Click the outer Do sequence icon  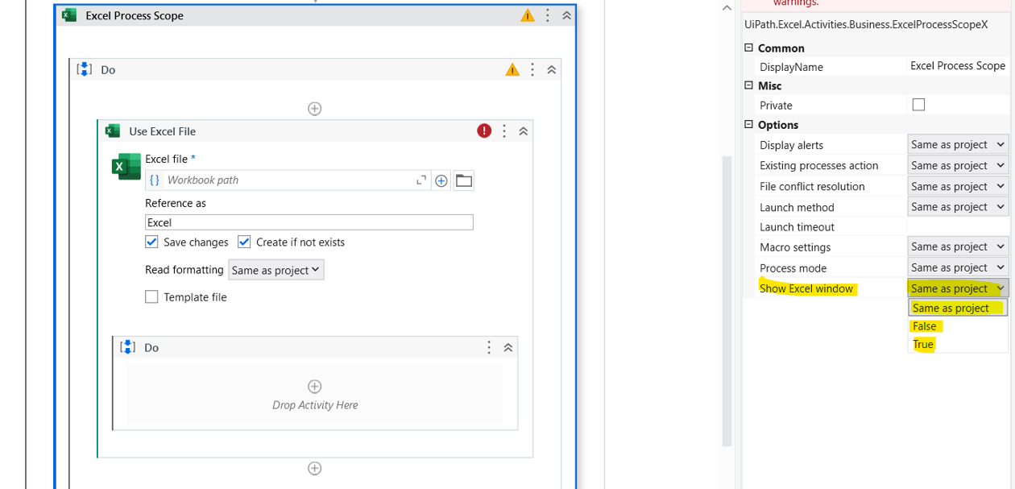tap(84, 70)
